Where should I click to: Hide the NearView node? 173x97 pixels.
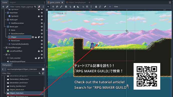coord(42,13)
